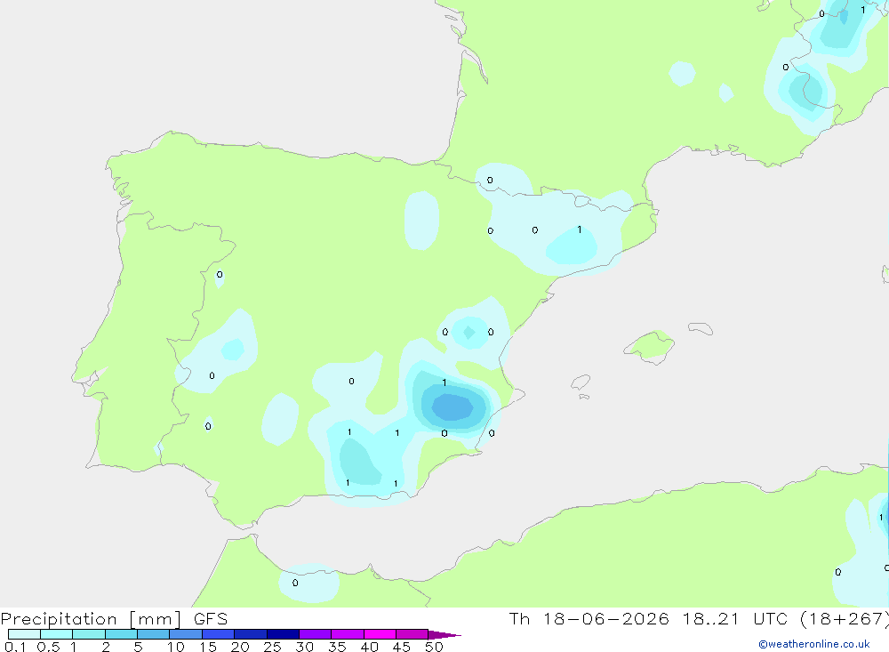Screen dimensions: 889x652
Task: Click the '50' legend scale label
Action: pyautogui.click(x=434, y=647)
